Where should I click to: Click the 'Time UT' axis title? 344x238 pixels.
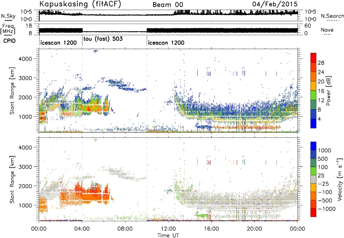pyautogui.click(x=168, y=235)
